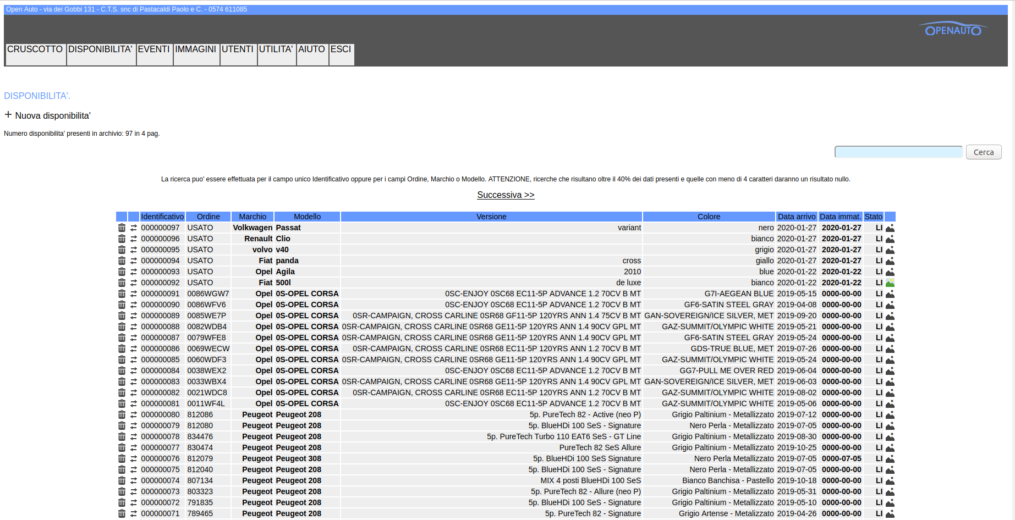Click 'MIX 4 posti BlueHDi 100 SeS' version
Screen dimensions: 1015x520
[591, 480]
